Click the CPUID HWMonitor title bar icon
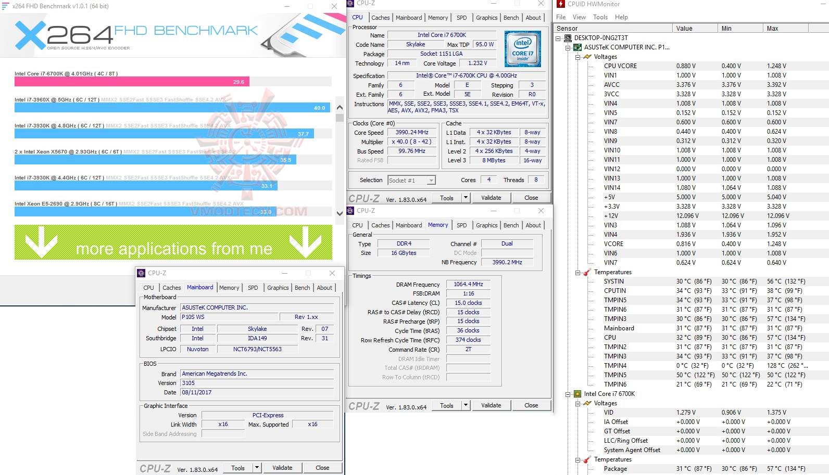829x475 pixels. (x=561, y=4)
